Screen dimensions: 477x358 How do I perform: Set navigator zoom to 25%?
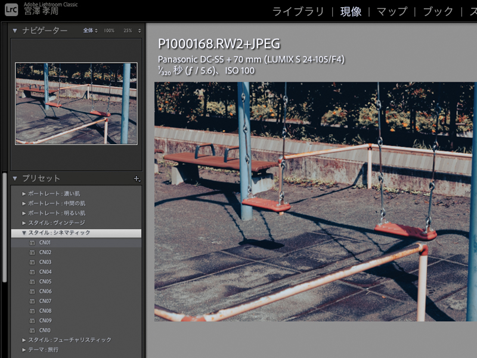pyautogui.click(x=128, y=30)
